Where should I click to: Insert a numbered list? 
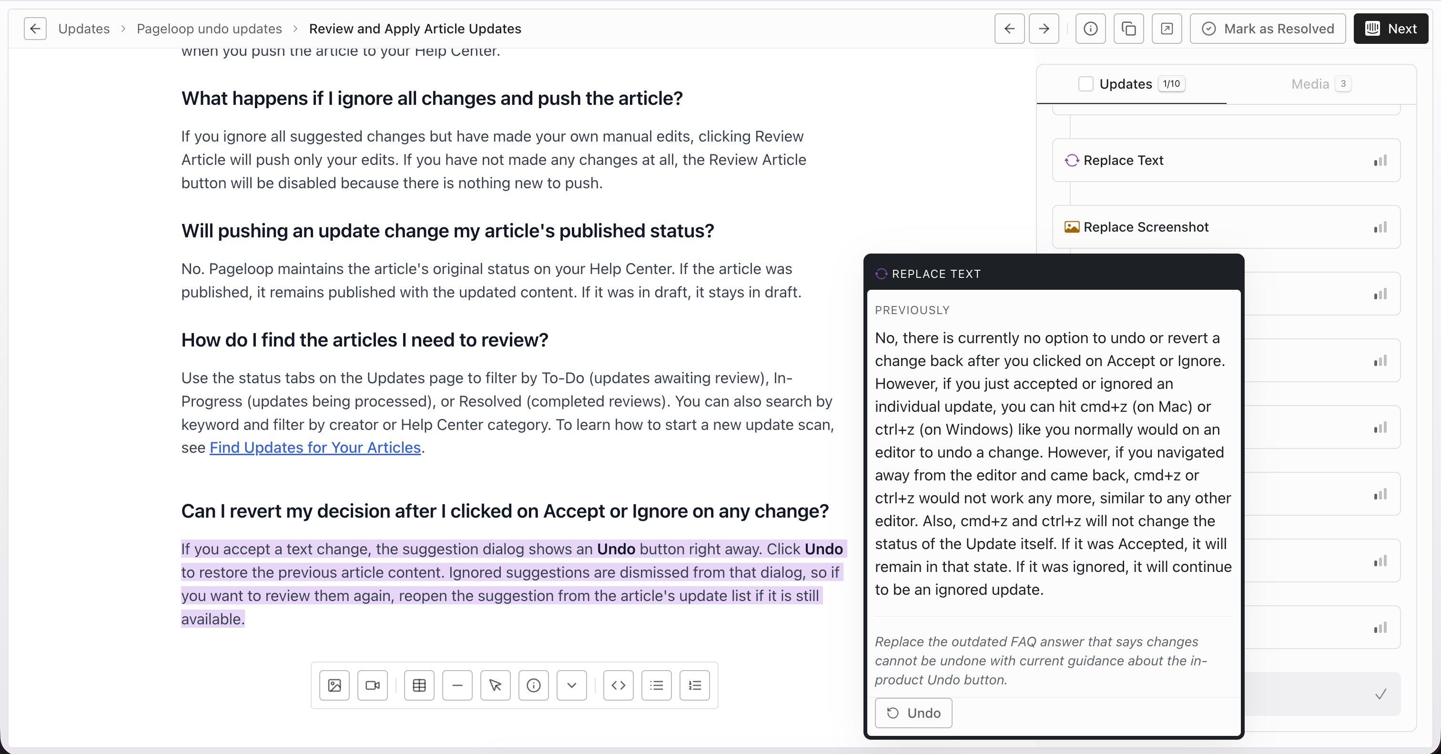(x=695, y=685)
